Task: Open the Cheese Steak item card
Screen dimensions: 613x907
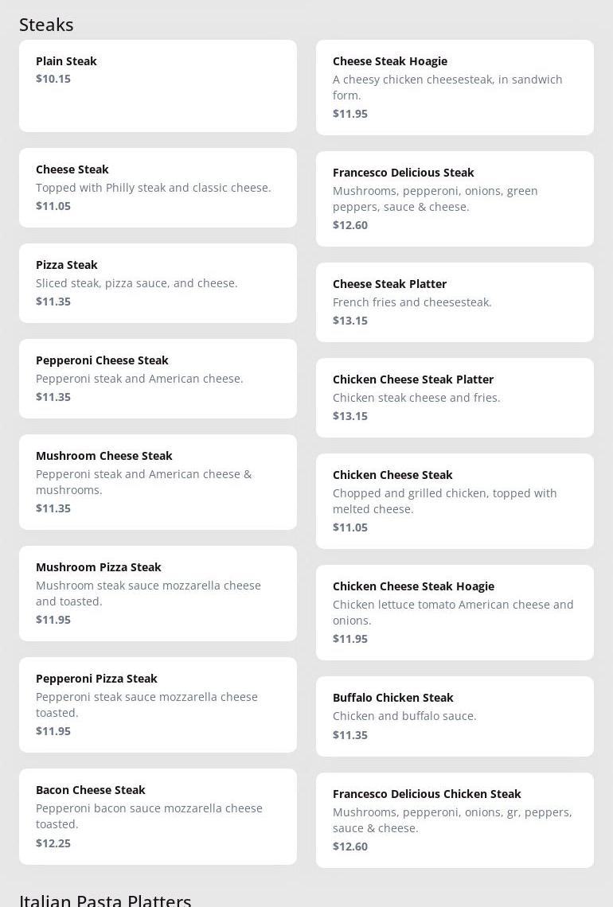Action: pyautogui.click(x=158, y=188)
